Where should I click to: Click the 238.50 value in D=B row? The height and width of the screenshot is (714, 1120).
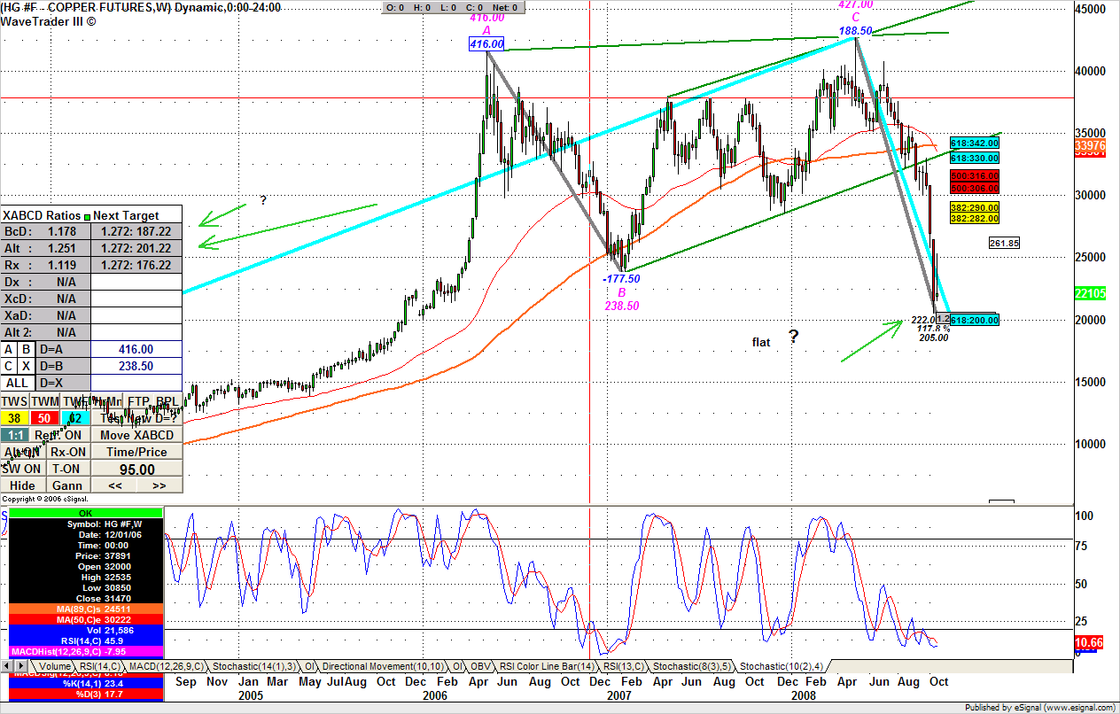point(136,366)
